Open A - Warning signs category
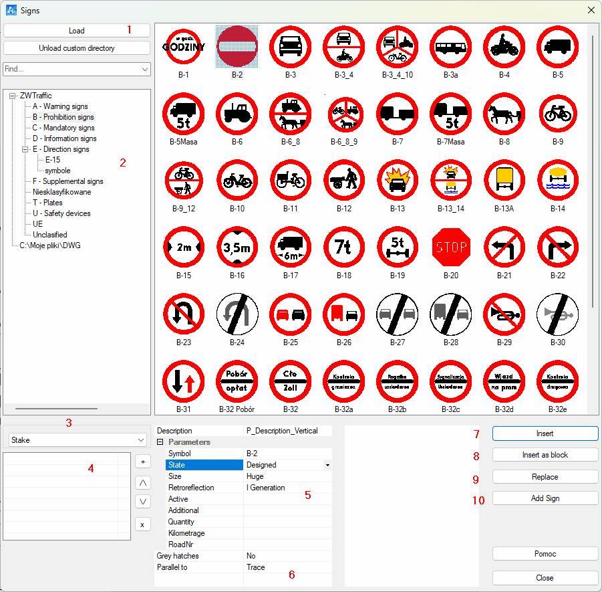The height and width of the screenshot is (592, 602). tap(60, 106)
